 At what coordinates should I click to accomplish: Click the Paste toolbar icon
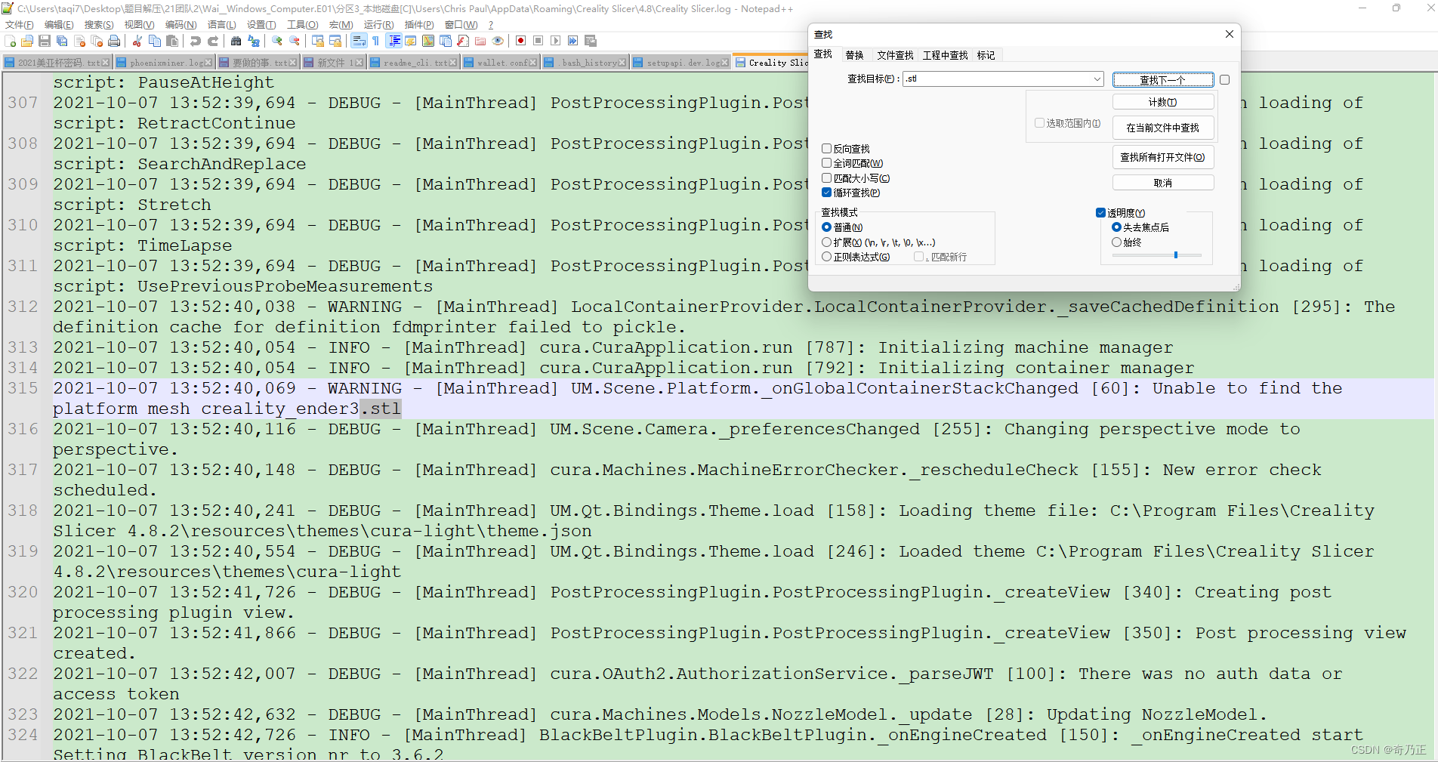[x=172, y=41]
